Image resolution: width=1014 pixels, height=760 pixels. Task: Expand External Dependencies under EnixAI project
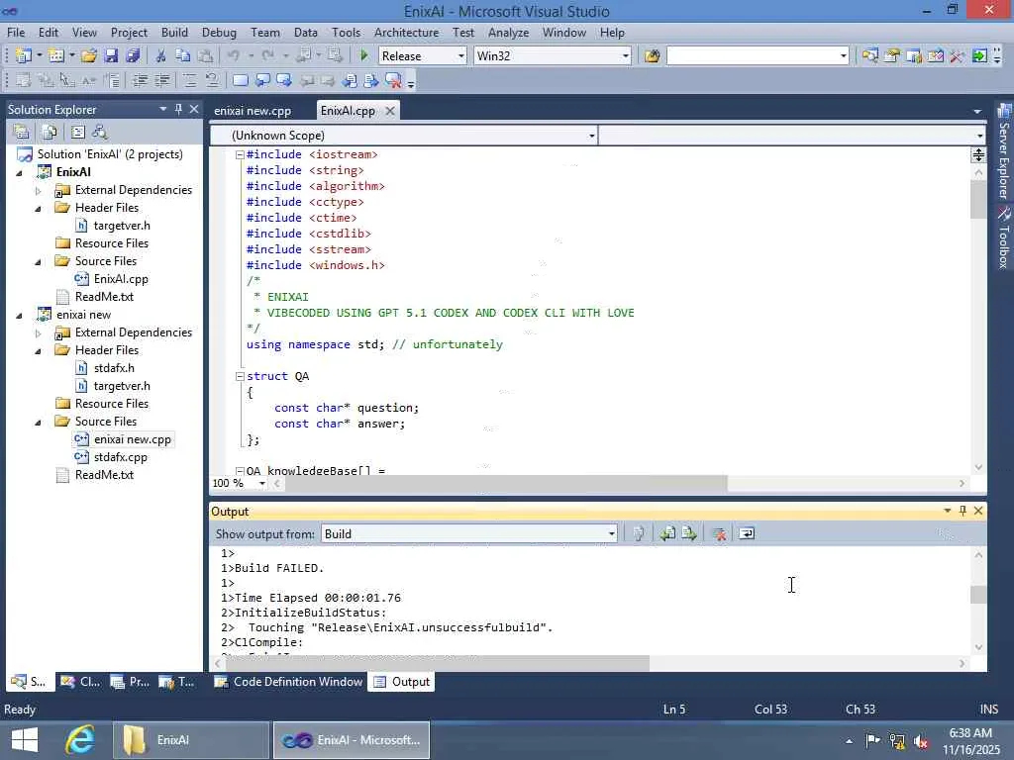[39, 190]
